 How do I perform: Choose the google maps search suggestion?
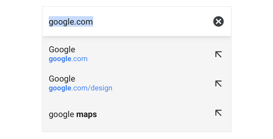coord(73,114)
